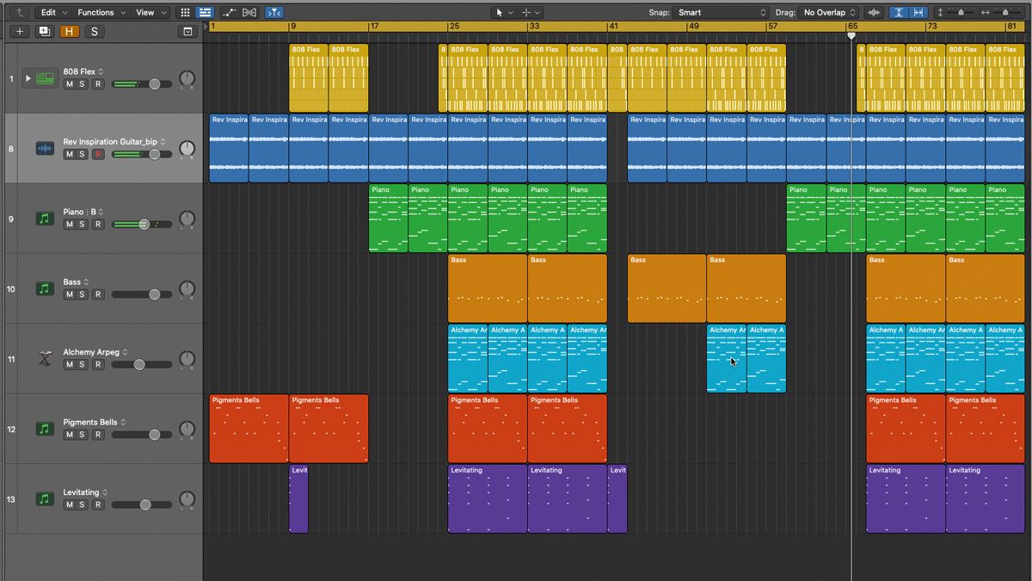The height and width of the screenshot is (581, 1032).
Task: Open the View menu
Action: click(x=146, y=12)
